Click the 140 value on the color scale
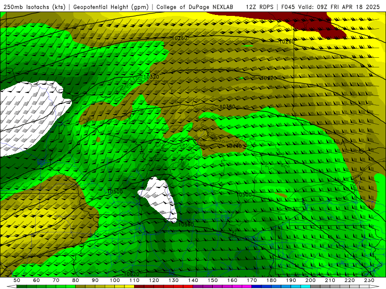This screenshot has width=386, height=289. tap(193, 280)
